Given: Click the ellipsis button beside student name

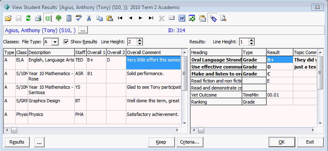Looking at the screenshot, I should (x=83, y=31).
